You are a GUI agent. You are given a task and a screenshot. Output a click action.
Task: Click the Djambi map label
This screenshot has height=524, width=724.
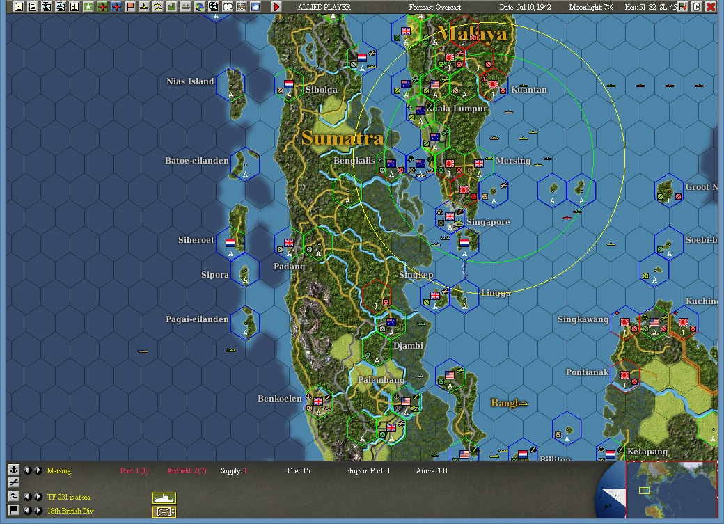tap(408, 346)
